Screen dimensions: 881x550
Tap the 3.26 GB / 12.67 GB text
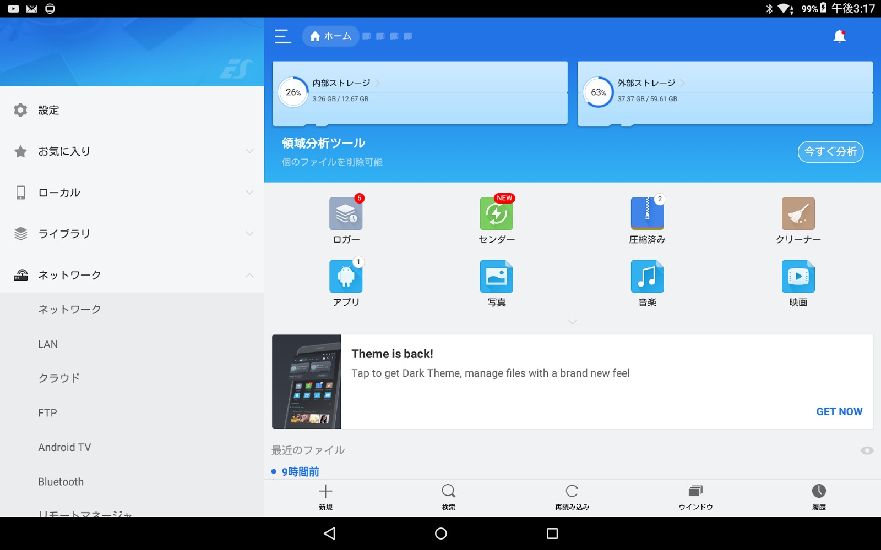point(340,99)
